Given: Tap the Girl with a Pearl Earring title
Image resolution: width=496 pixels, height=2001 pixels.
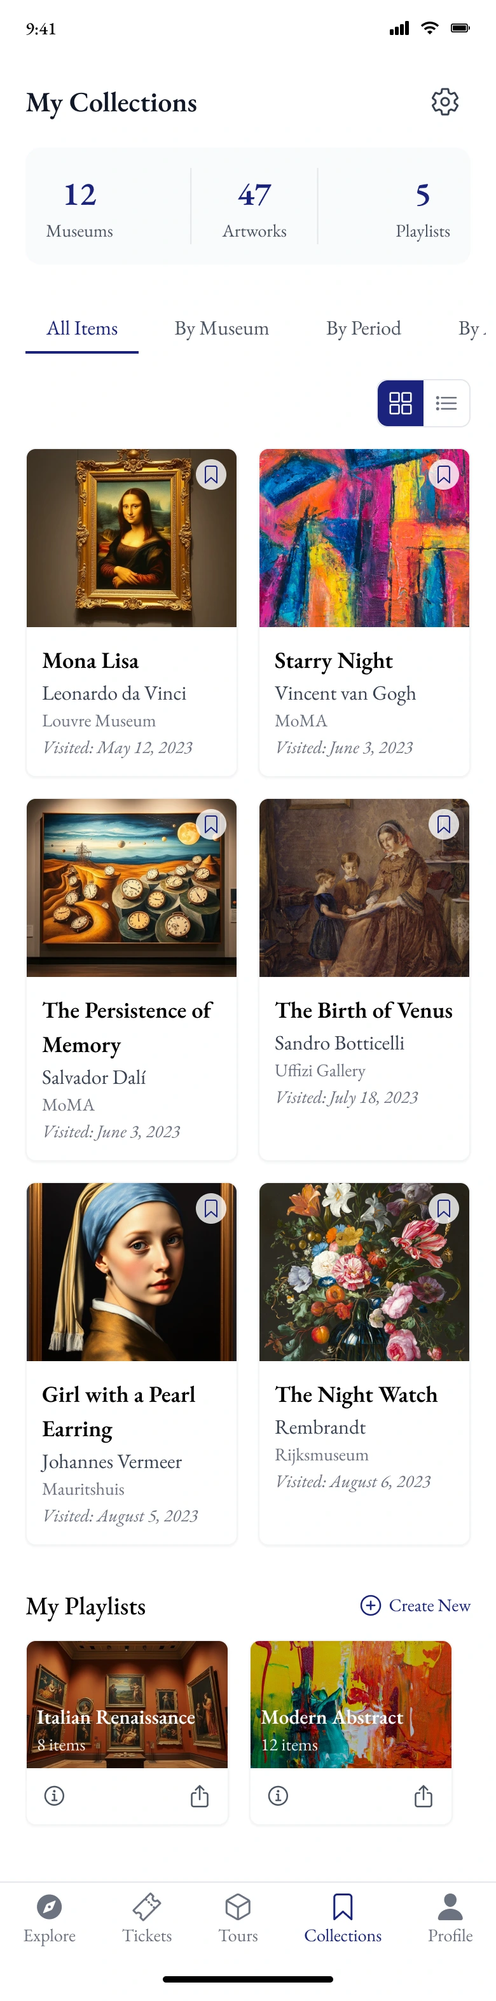Looking at the screenshot, I should [x=119, y=1411].
